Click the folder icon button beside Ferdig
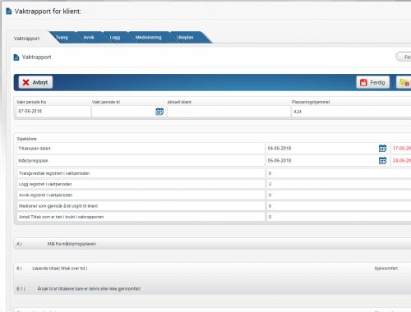Viewport: 411px width, 312px height. coord(404,82)
